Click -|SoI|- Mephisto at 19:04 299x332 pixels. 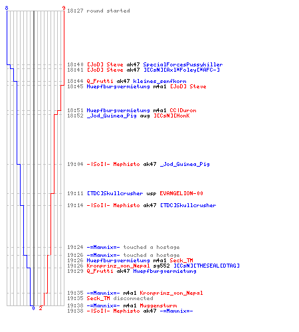(113, 164)
